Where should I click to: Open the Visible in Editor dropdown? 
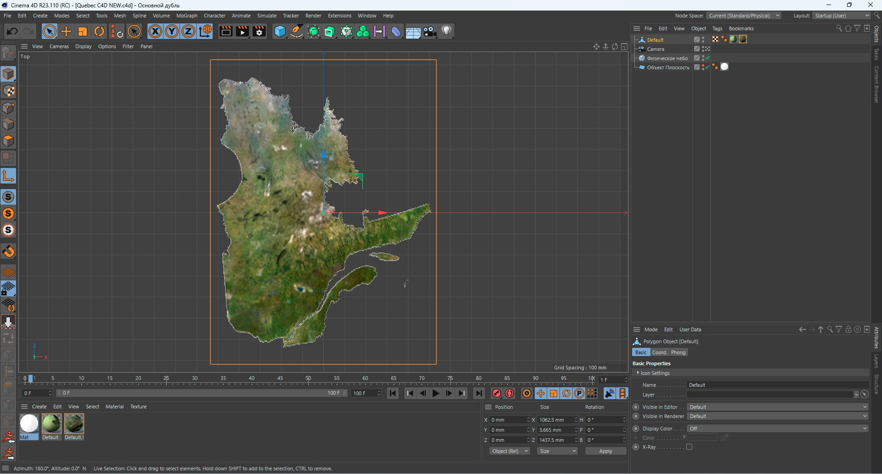pos(778,407)
